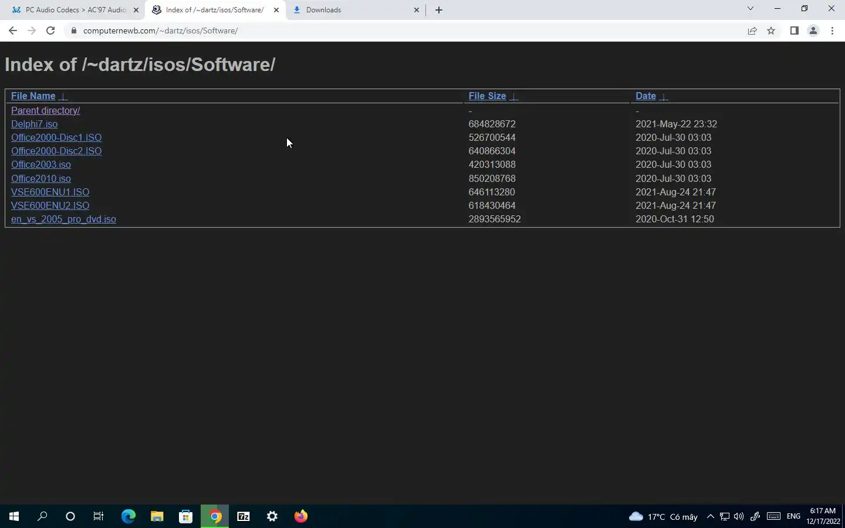
Task: Open File Explorer from taskbar
Action: point(157,516)
